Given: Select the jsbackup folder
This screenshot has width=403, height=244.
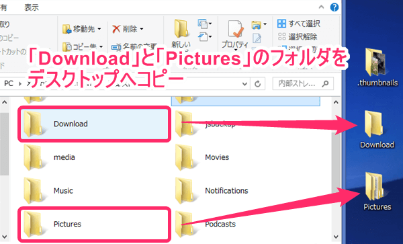Looking at the screenshot, I should coord(246,124).
